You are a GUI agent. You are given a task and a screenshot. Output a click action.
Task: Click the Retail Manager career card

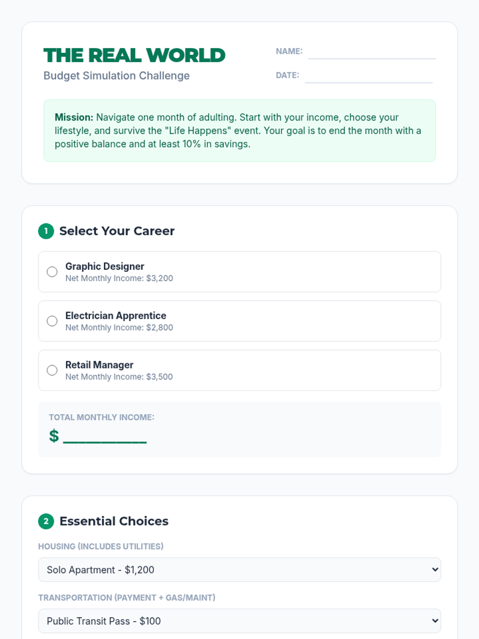pyautogui.click(x=239, y=370)
